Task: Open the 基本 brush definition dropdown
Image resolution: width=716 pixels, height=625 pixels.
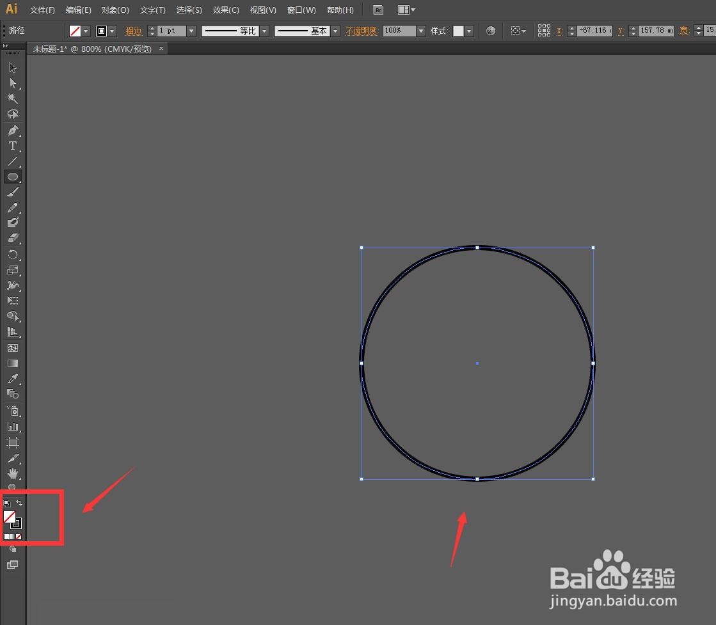Action: 336,31
